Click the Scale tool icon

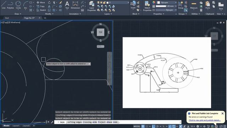pyautogui.click(x=49, y=10)
